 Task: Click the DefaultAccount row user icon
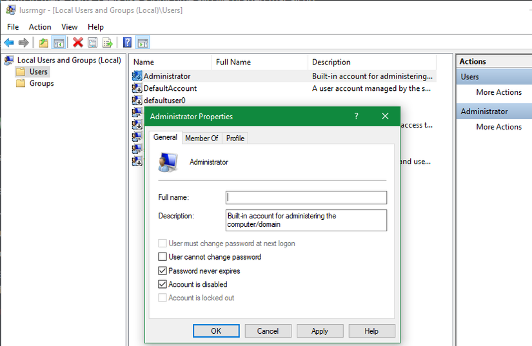[x=137, y=88]
